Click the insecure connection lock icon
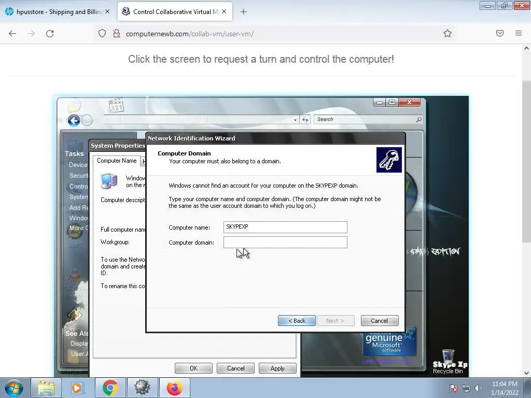Viewport: 531px width, 398px height. pos(117,34)
